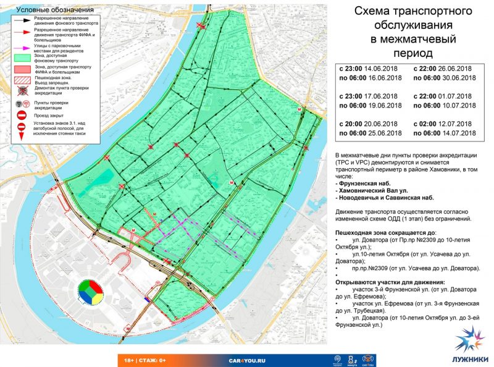Click 'Движение транспорта осуществляется согласно' paragraph
This screenshot has height=367, width=494.
pos(403,216)
